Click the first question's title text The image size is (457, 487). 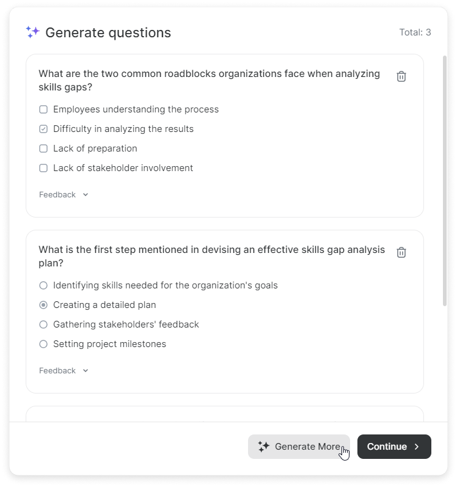[209, 81]
